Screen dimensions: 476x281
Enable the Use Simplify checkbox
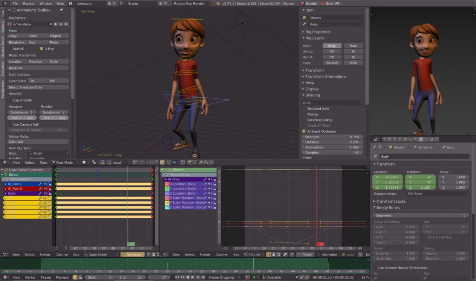11,100
